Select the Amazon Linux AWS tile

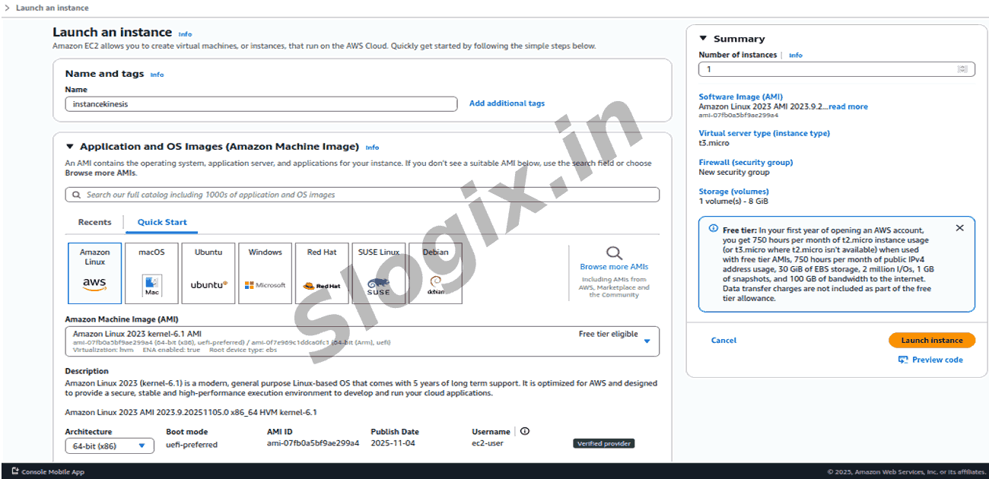(94, 273)
